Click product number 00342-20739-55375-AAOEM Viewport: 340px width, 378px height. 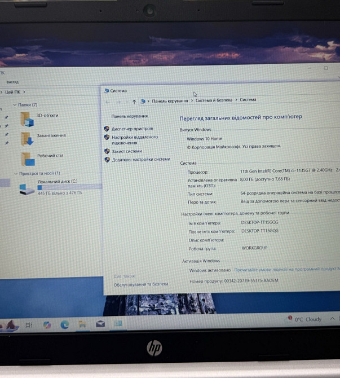pos(251,280)
